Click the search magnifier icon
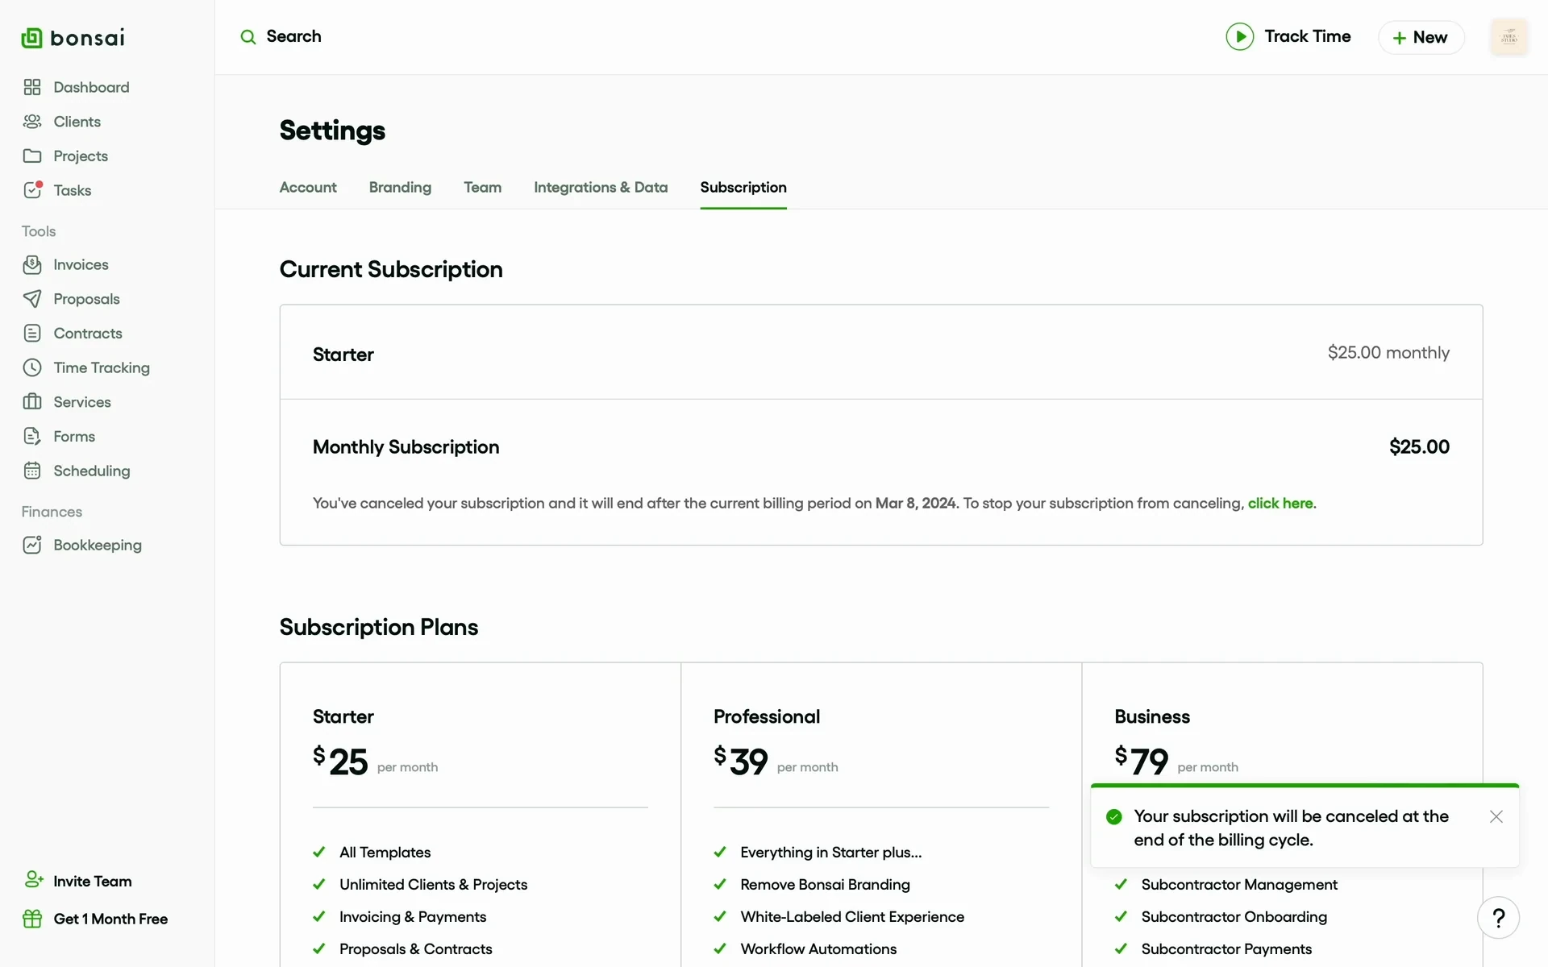Viewport: 1548px width, 967px height. coord(248,37)
